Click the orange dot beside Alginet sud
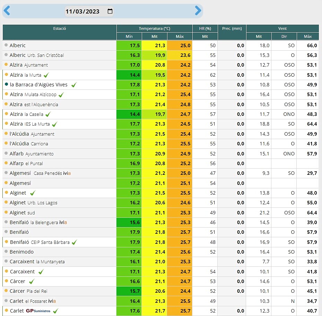 [x=6, y=212]
